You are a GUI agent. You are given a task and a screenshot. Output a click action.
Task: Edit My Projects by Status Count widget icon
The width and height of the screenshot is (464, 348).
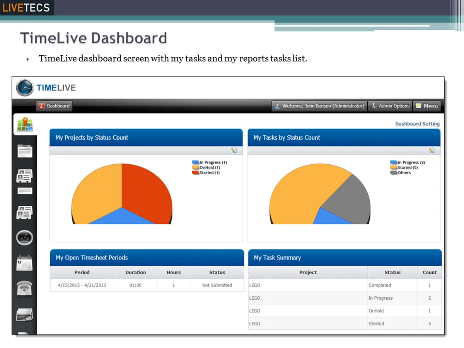[x=234, y=150]
